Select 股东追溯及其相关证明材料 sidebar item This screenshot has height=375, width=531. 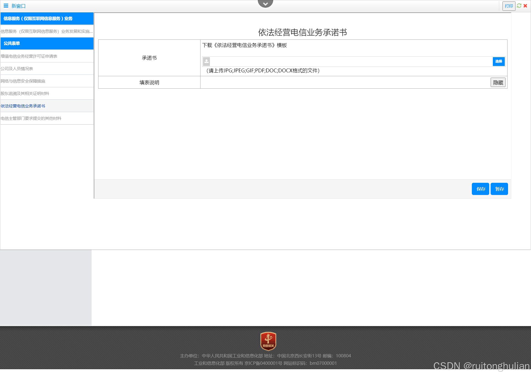[25, 93]
